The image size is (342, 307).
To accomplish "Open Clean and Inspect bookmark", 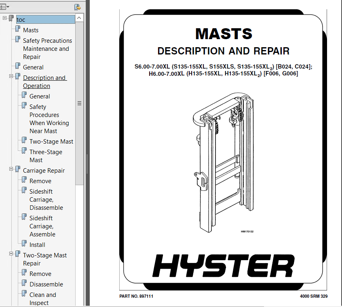I will point(43,299).
